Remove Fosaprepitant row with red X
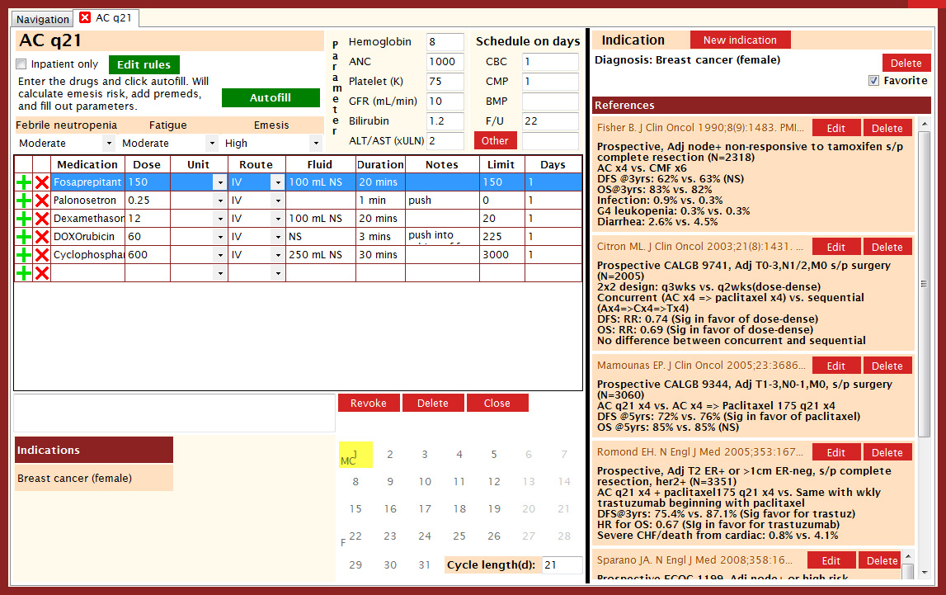946x595 pixels. click(41, 182)
